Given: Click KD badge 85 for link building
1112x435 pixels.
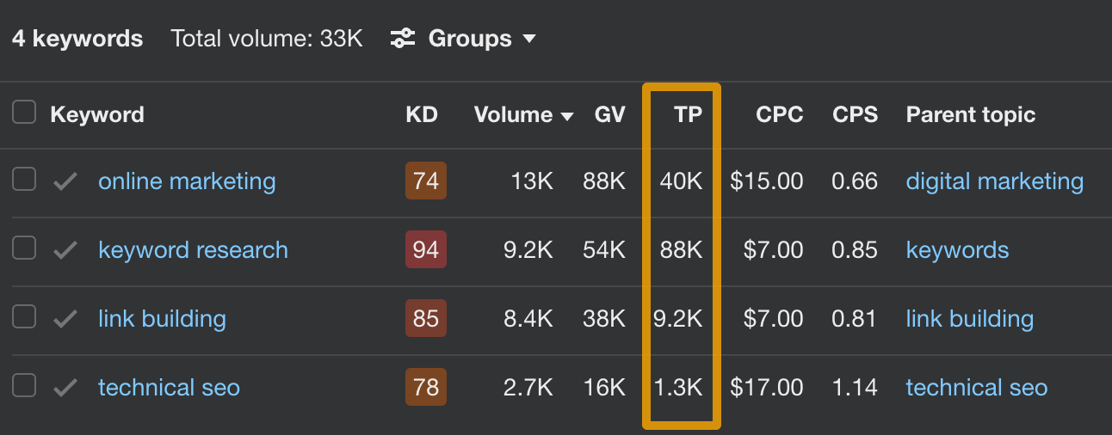Looking at the screenshot, I should click(425, 319).
